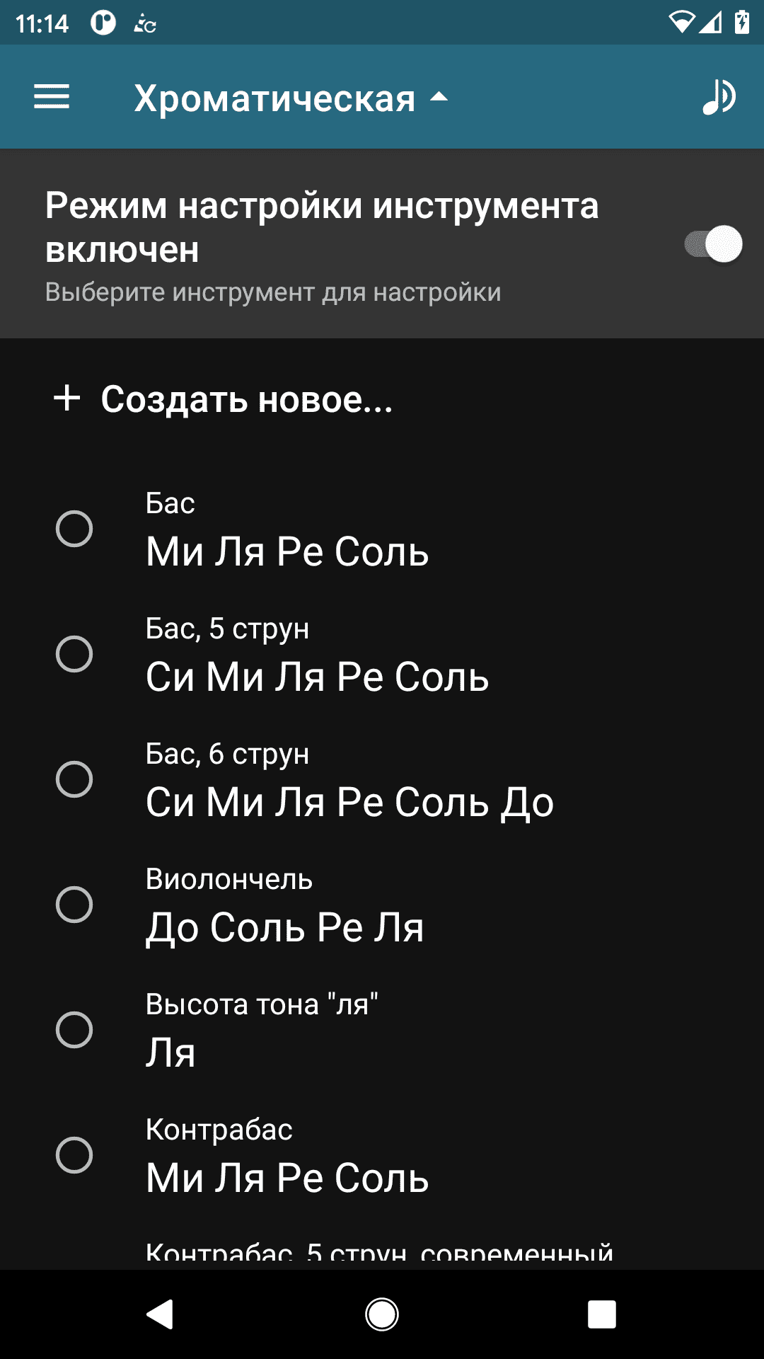Tap the Хроматическая title dropdown

(x=274, y=98)
